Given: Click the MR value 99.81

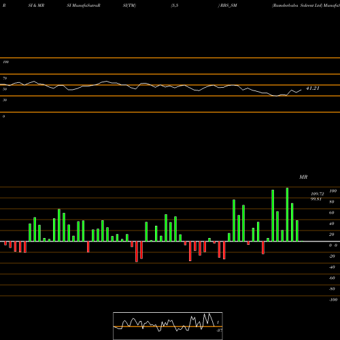Looking at the screenshot, I should [316, 199].
